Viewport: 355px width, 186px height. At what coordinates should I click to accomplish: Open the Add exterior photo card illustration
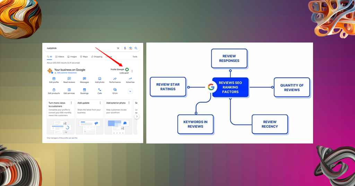pos(118,127)
